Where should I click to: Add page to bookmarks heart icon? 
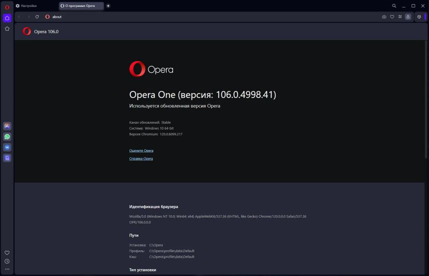point(392,17)
